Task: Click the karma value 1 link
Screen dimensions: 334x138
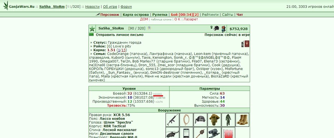Action: 119,50
